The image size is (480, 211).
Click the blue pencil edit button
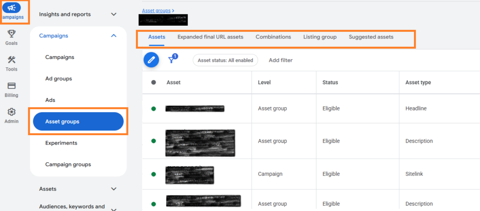coord(151,60)
